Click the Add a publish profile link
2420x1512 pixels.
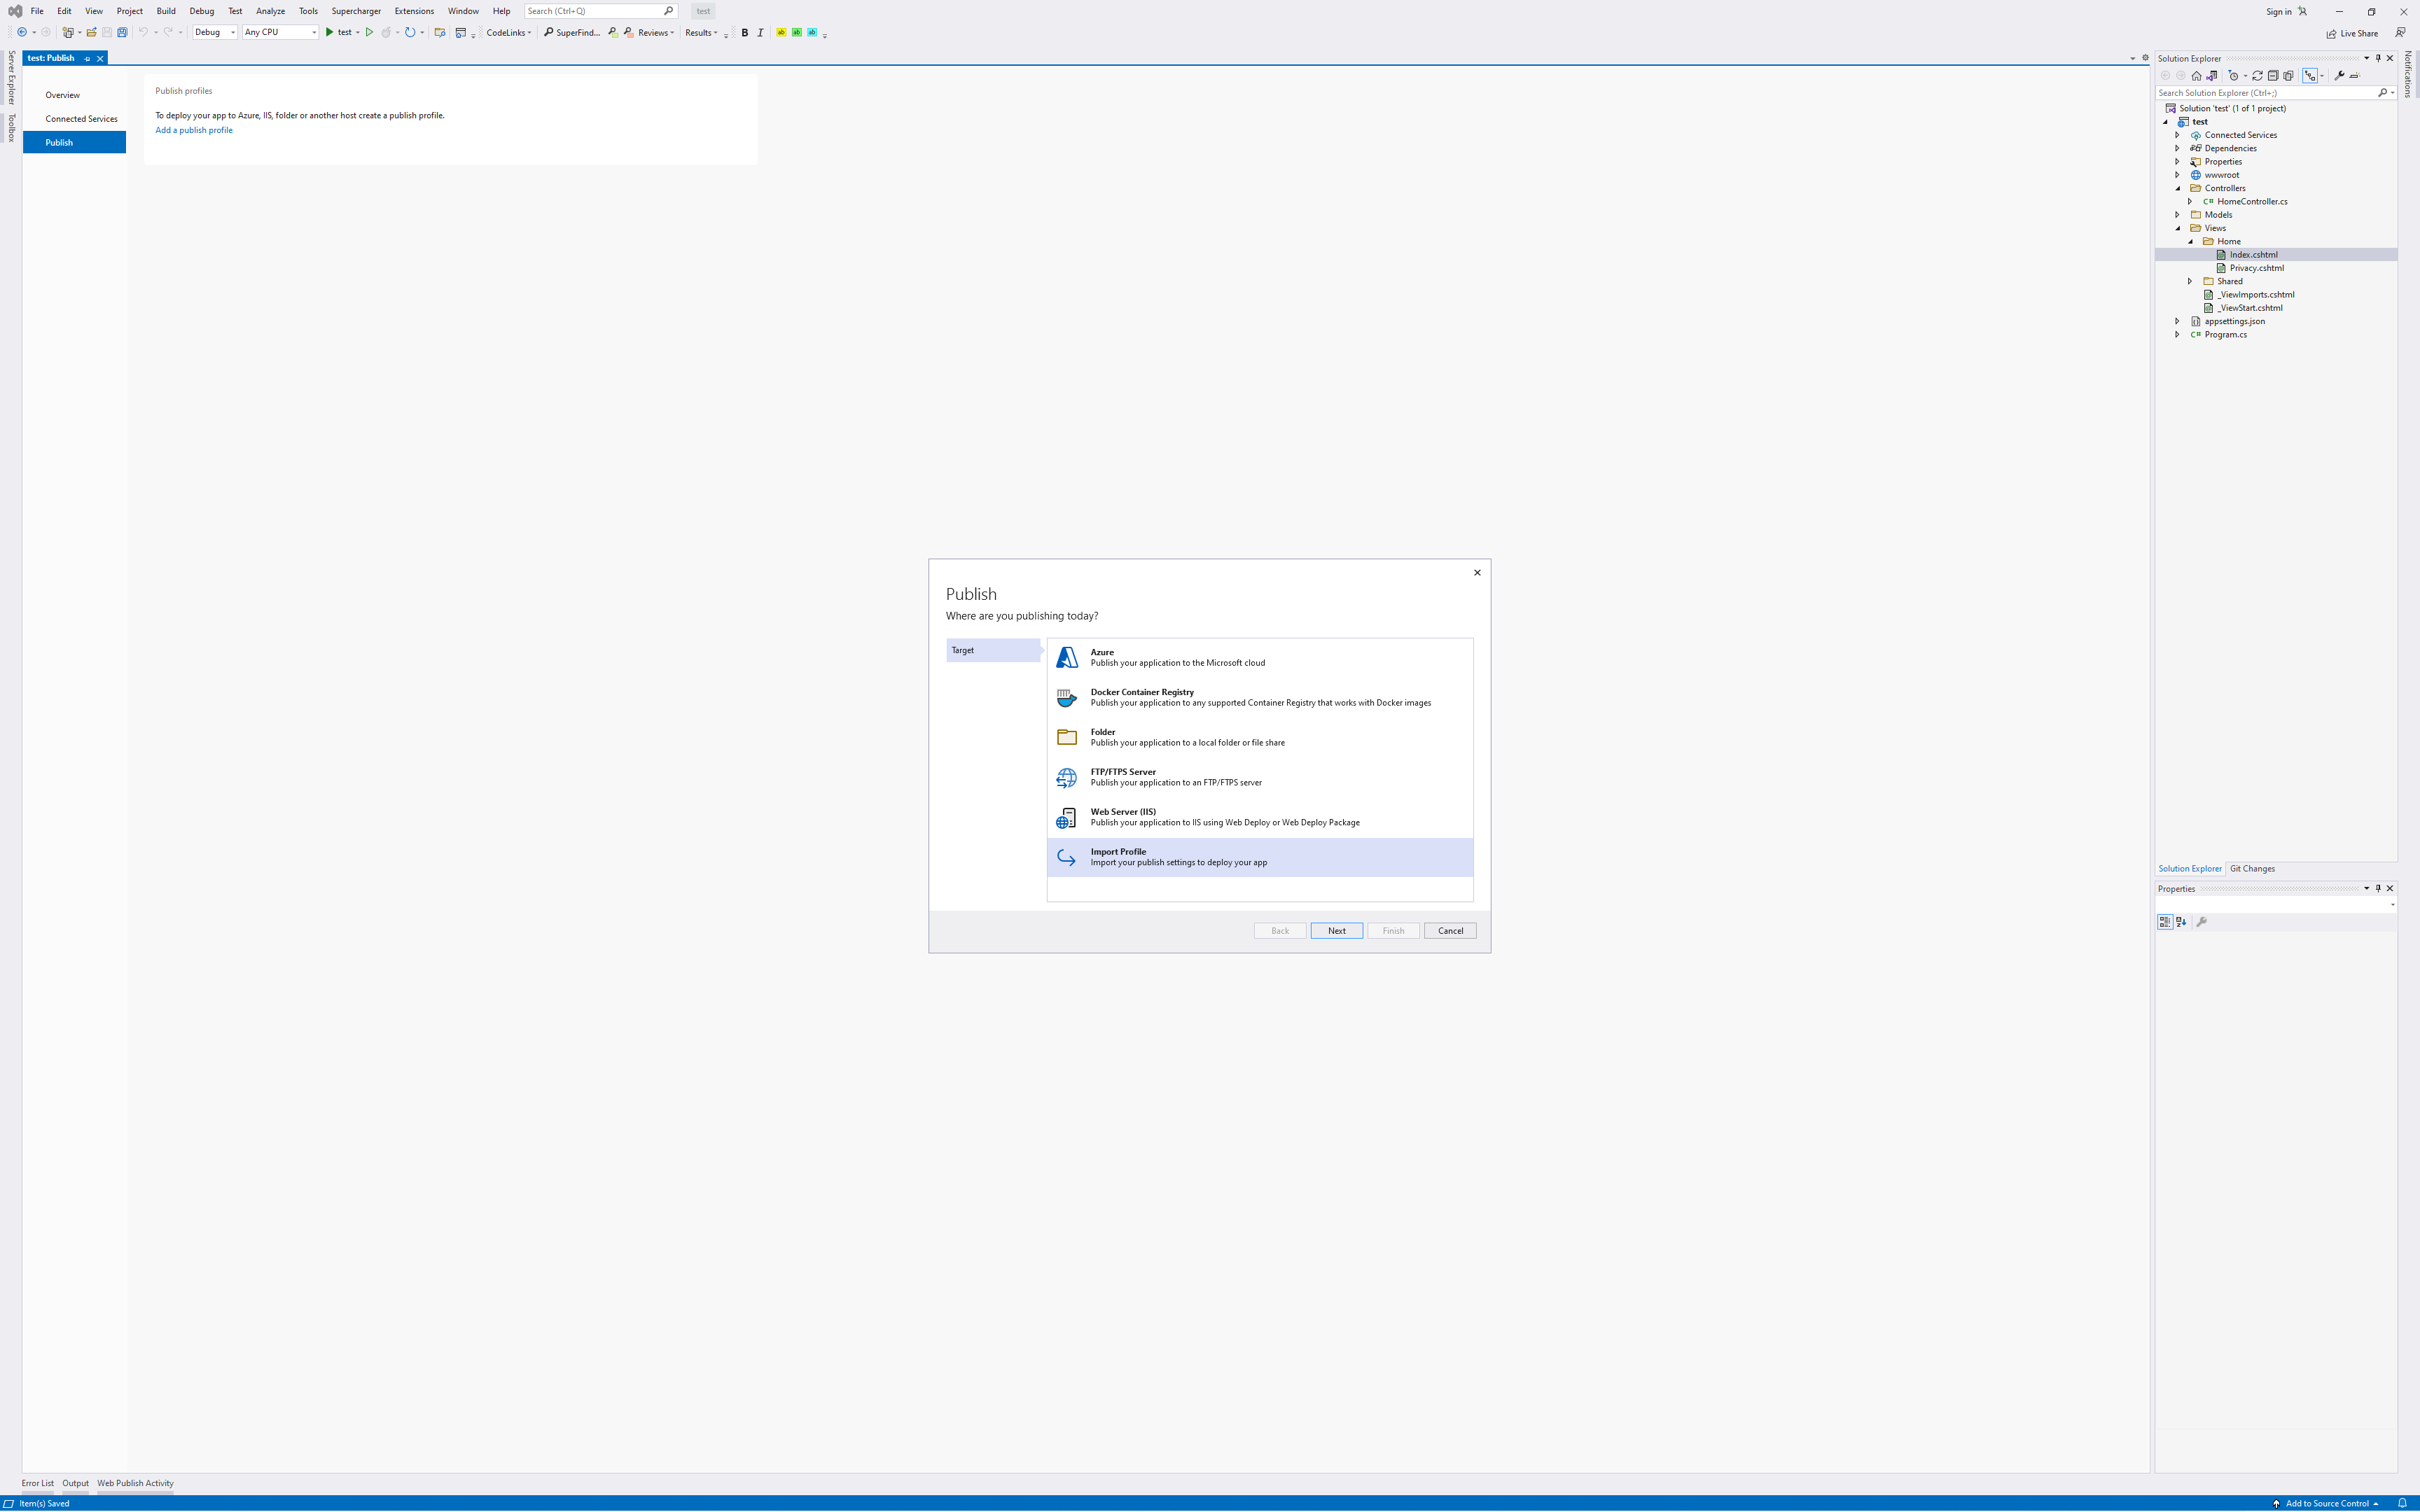point(193,130)
